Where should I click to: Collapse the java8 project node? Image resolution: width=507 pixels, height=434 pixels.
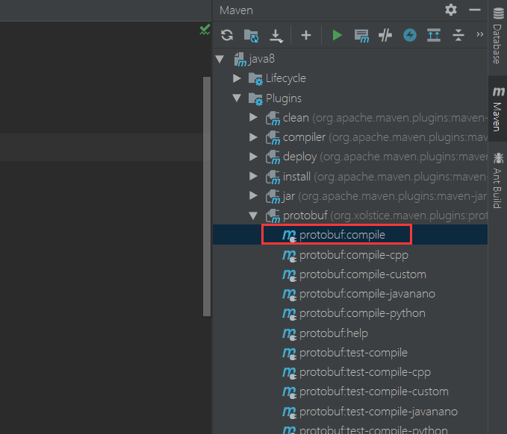click(220, 59)
